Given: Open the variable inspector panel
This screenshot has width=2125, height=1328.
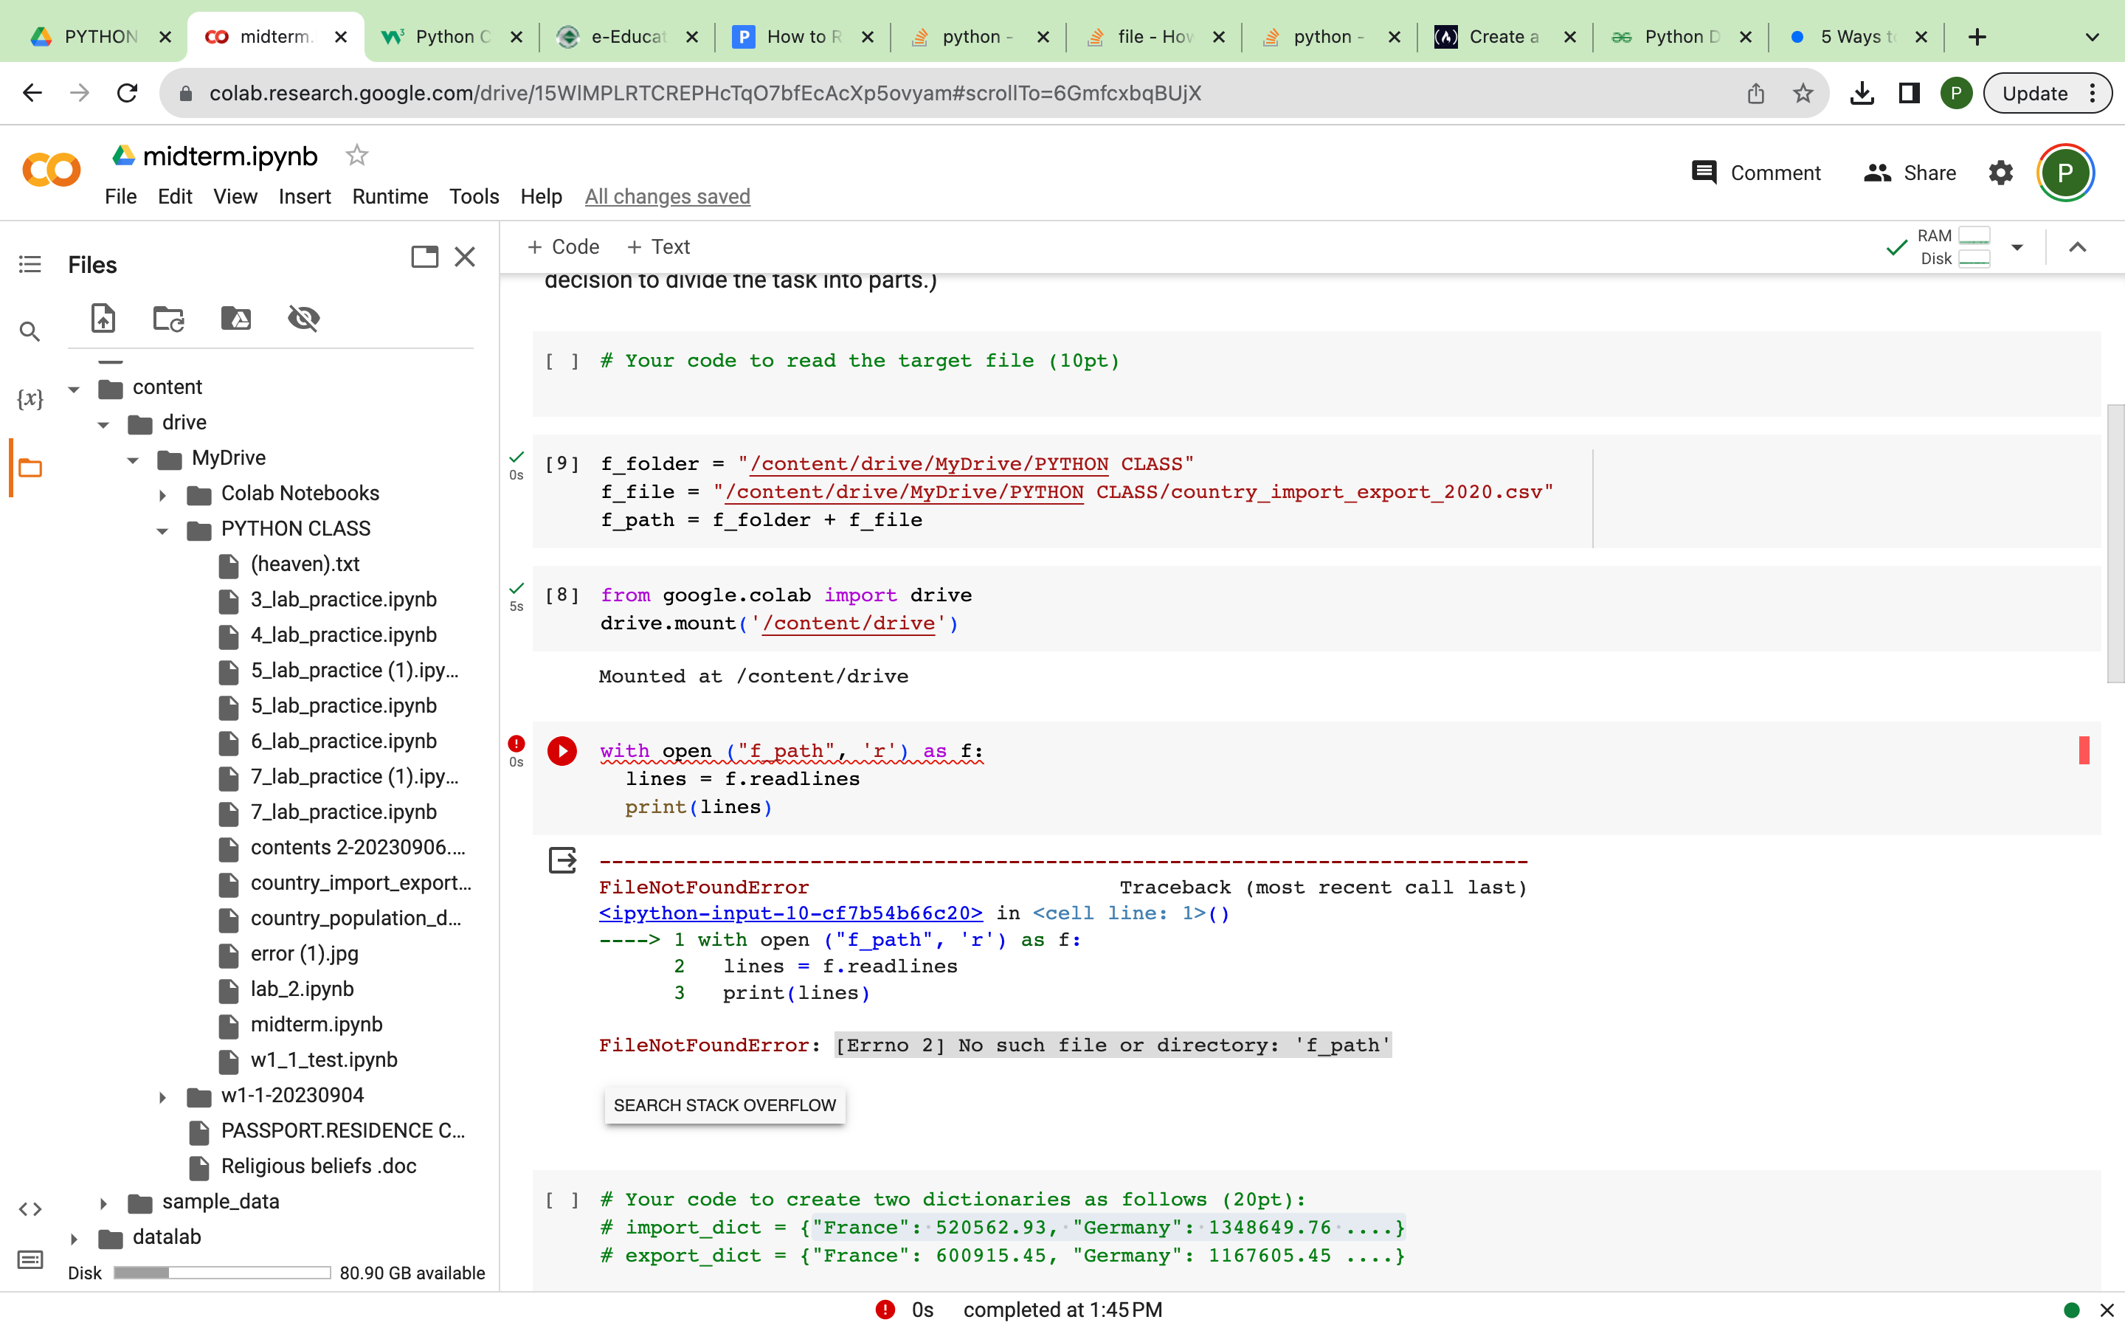Looking at the screenshot, I should tap(29, 398).
